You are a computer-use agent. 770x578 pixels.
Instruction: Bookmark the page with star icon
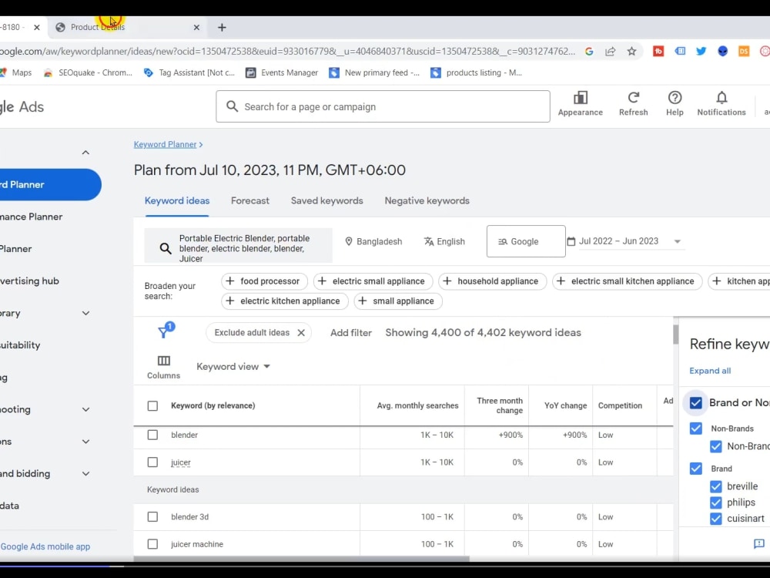631,51
